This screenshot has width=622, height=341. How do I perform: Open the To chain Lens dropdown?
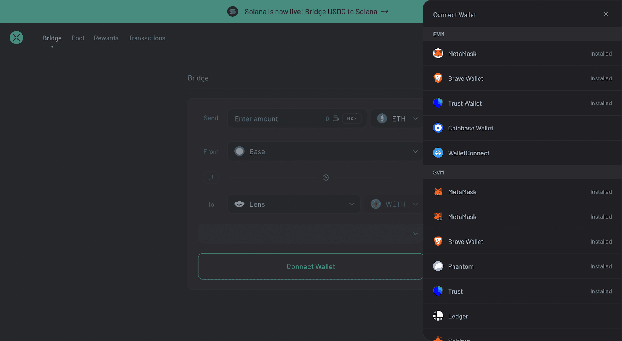tap(294, 204)
